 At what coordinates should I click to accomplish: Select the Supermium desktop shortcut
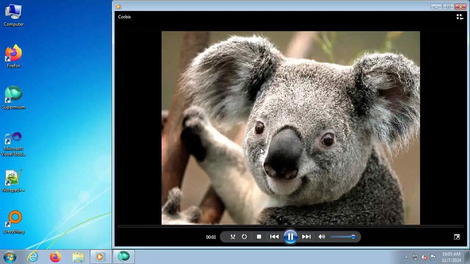(x=14, y=98)
